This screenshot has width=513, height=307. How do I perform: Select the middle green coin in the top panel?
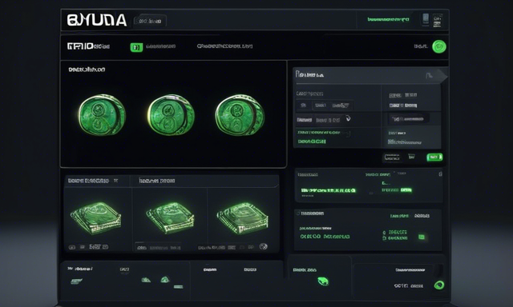click(x=171, y=114)
